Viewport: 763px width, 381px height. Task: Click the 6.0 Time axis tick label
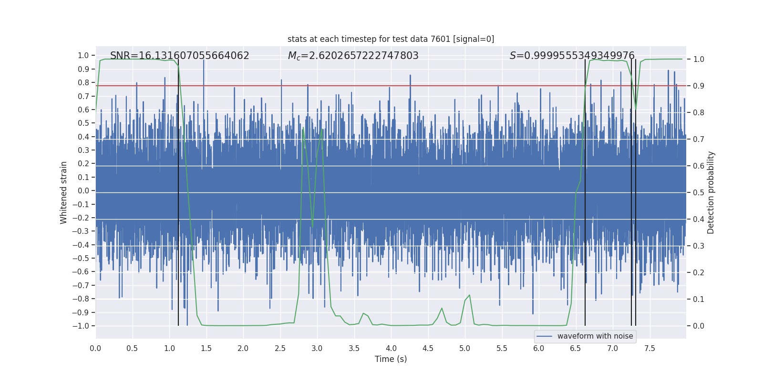coord(539,349)
